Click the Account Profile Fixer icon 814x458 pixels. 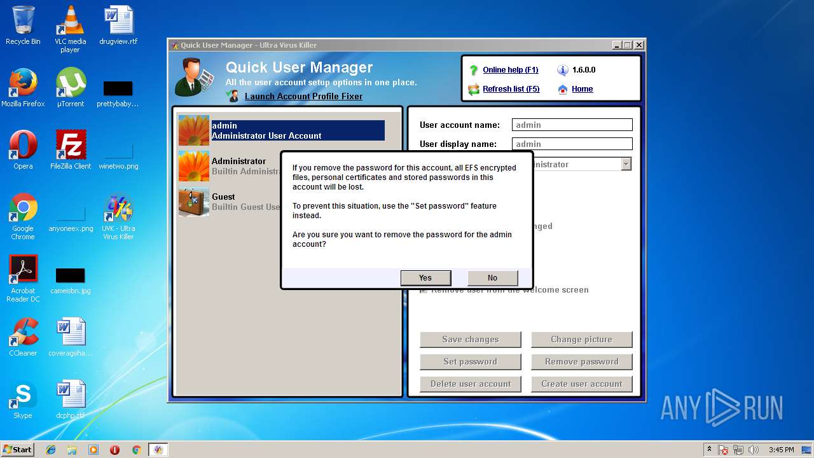coord(233,96)
